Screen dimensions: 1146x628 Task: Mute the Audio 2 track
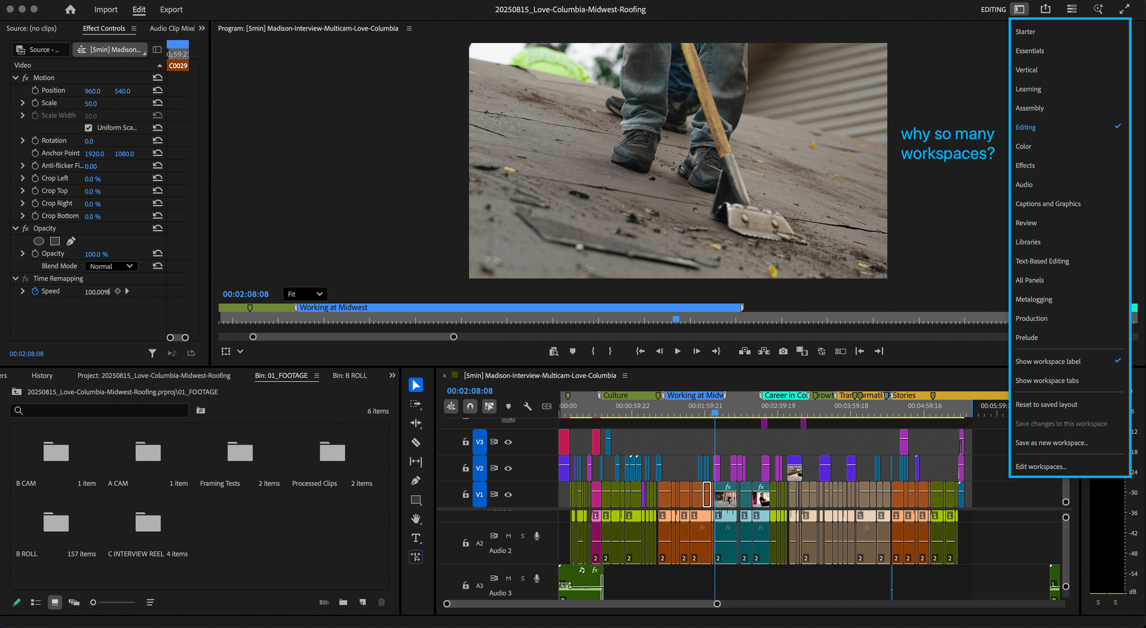coord(508,536)
